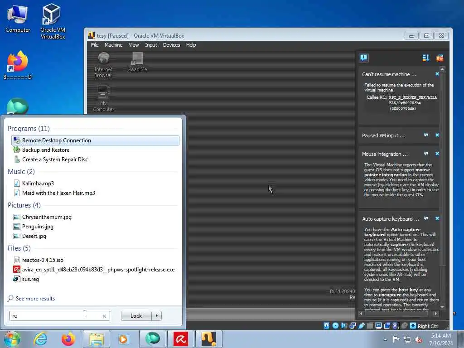Click the notification sort order icon

426,58
